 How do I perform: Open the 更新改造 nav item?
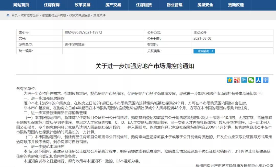pos(236,5)
